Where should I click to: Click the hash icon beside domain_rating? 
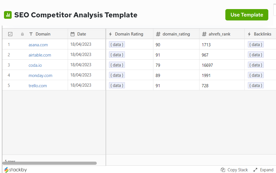[158, 34]
